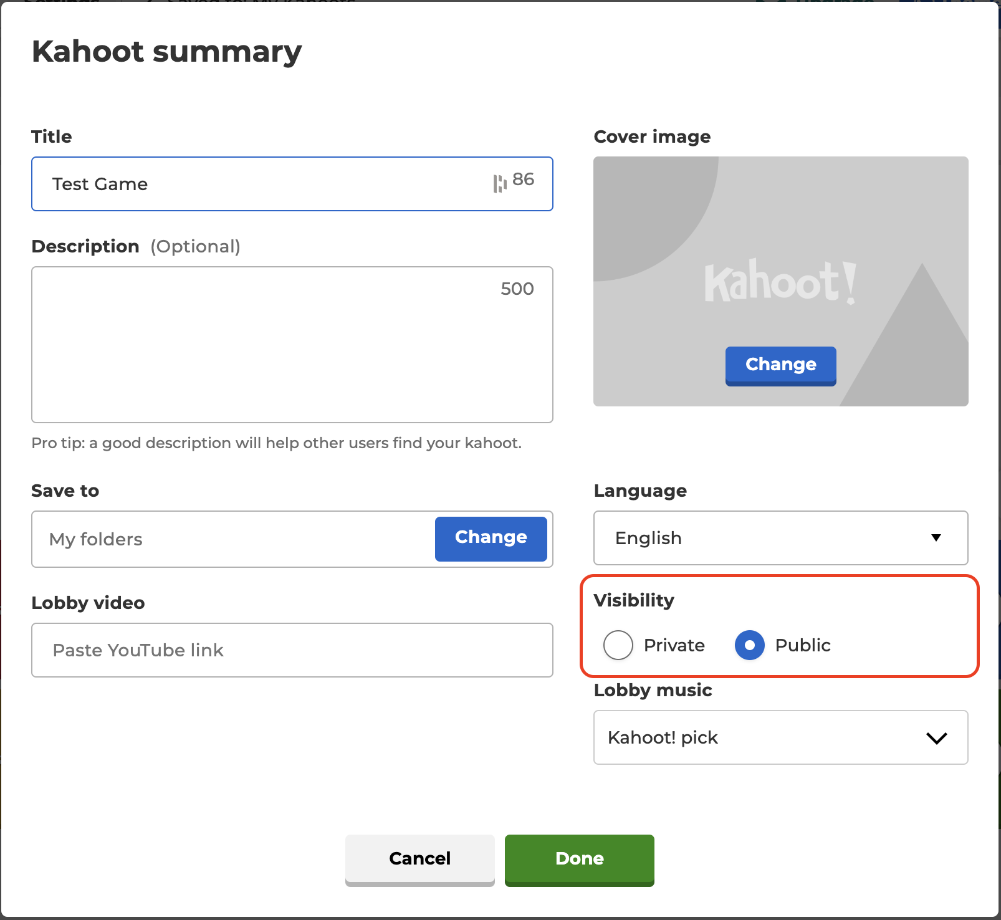Click the Lobby music chevron arrow
Viewport: 1001px width, 920px height.
tap(936, 738)
